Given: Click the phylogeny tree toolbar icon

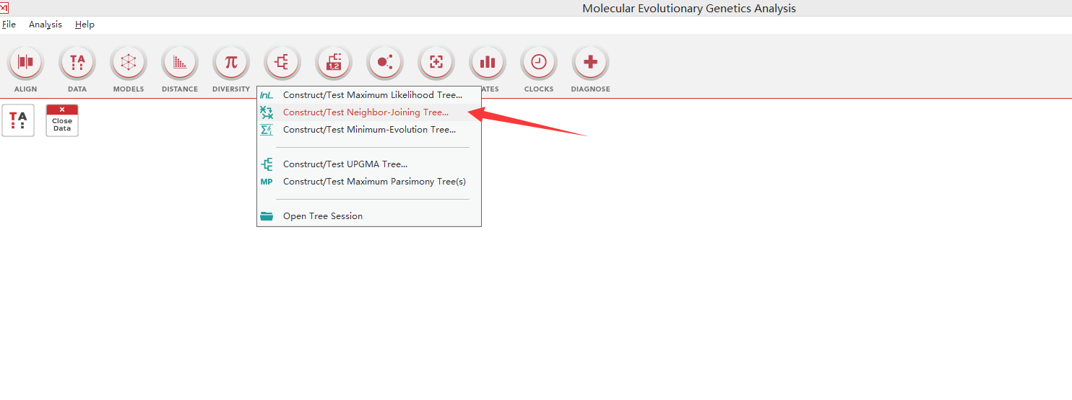Looking at the screenshot, I should (282, 63).
